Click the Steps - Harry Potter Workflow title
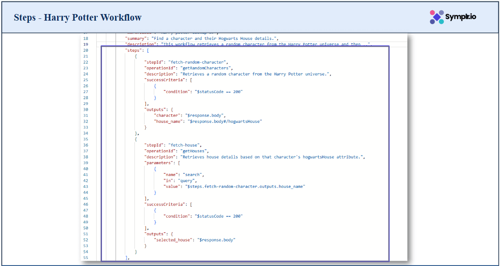This screenshot has width=500, height=266. [x=78, y=18]
